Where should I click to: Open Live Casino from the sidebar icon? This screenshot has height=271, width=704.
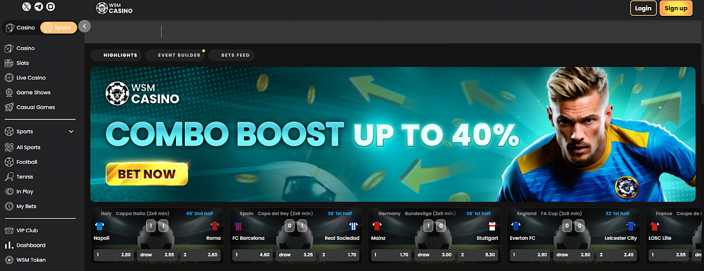[x=9, y=77]
